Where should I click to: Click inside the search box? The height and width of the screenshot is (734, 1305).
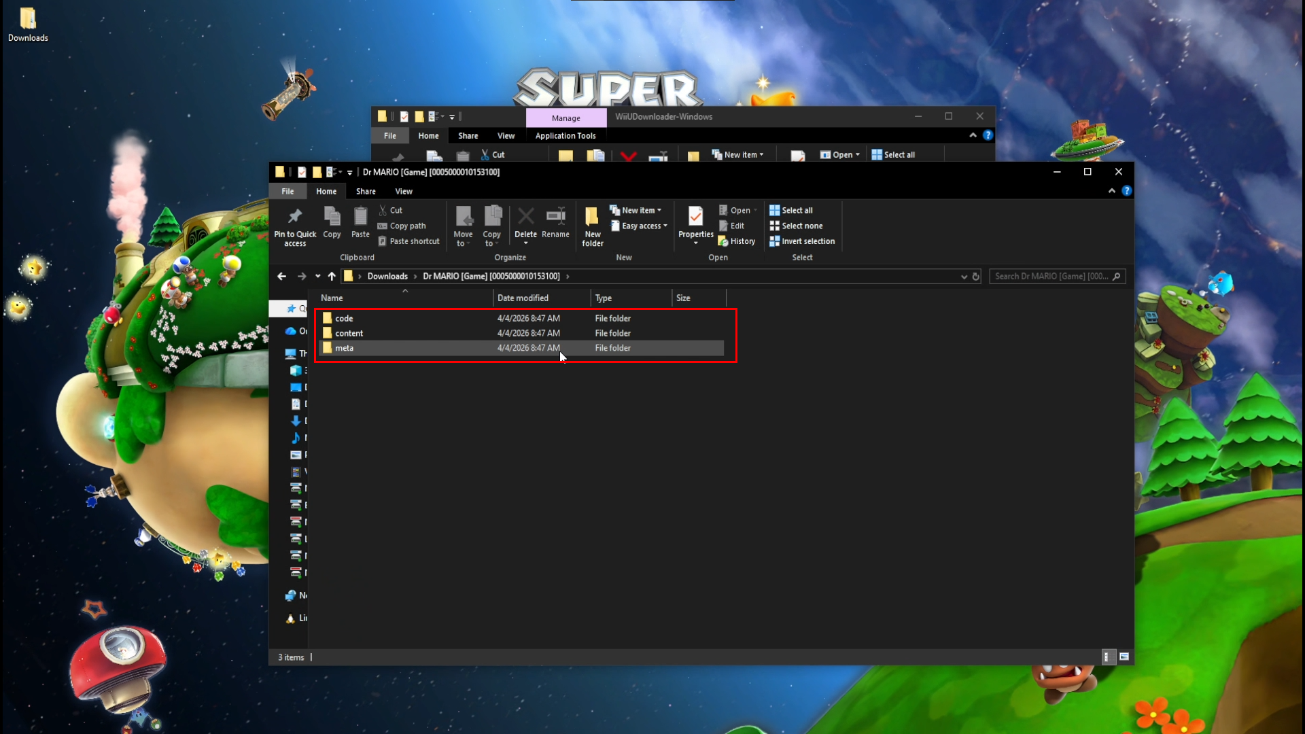point(1054,276)
